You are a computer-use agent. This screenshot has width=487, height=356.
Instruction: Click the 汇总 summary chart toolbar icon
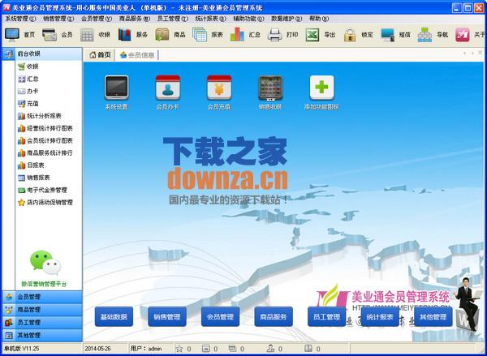click(237, 35)
